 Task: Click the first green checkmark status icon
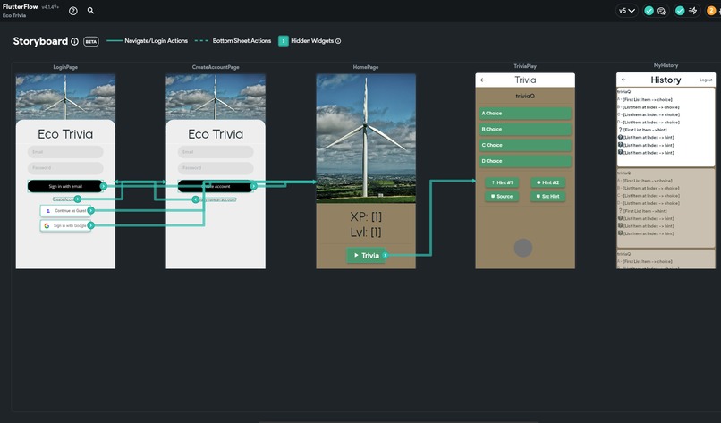click(x=649, y=11)
